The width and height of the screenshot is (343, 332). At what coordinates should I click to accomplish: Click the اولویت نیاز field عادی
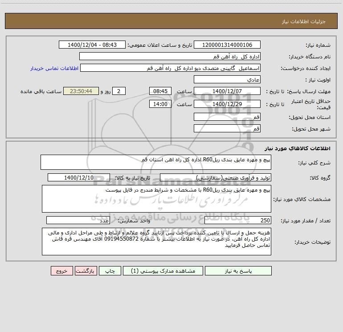coord(227,79)
